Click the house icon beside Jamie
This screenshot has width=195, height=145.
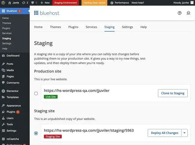click(x=10, y=3)
